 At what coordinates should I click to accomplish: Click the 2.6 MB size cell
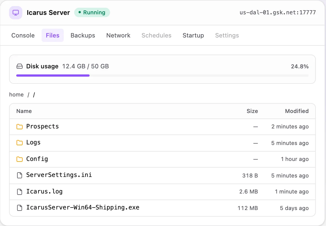pos(248,192)
